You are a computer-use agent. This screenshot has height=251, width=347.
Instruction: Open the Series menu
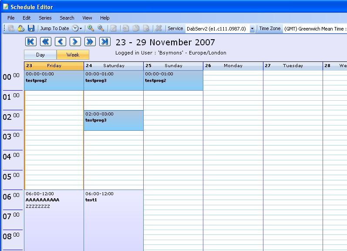45,18
